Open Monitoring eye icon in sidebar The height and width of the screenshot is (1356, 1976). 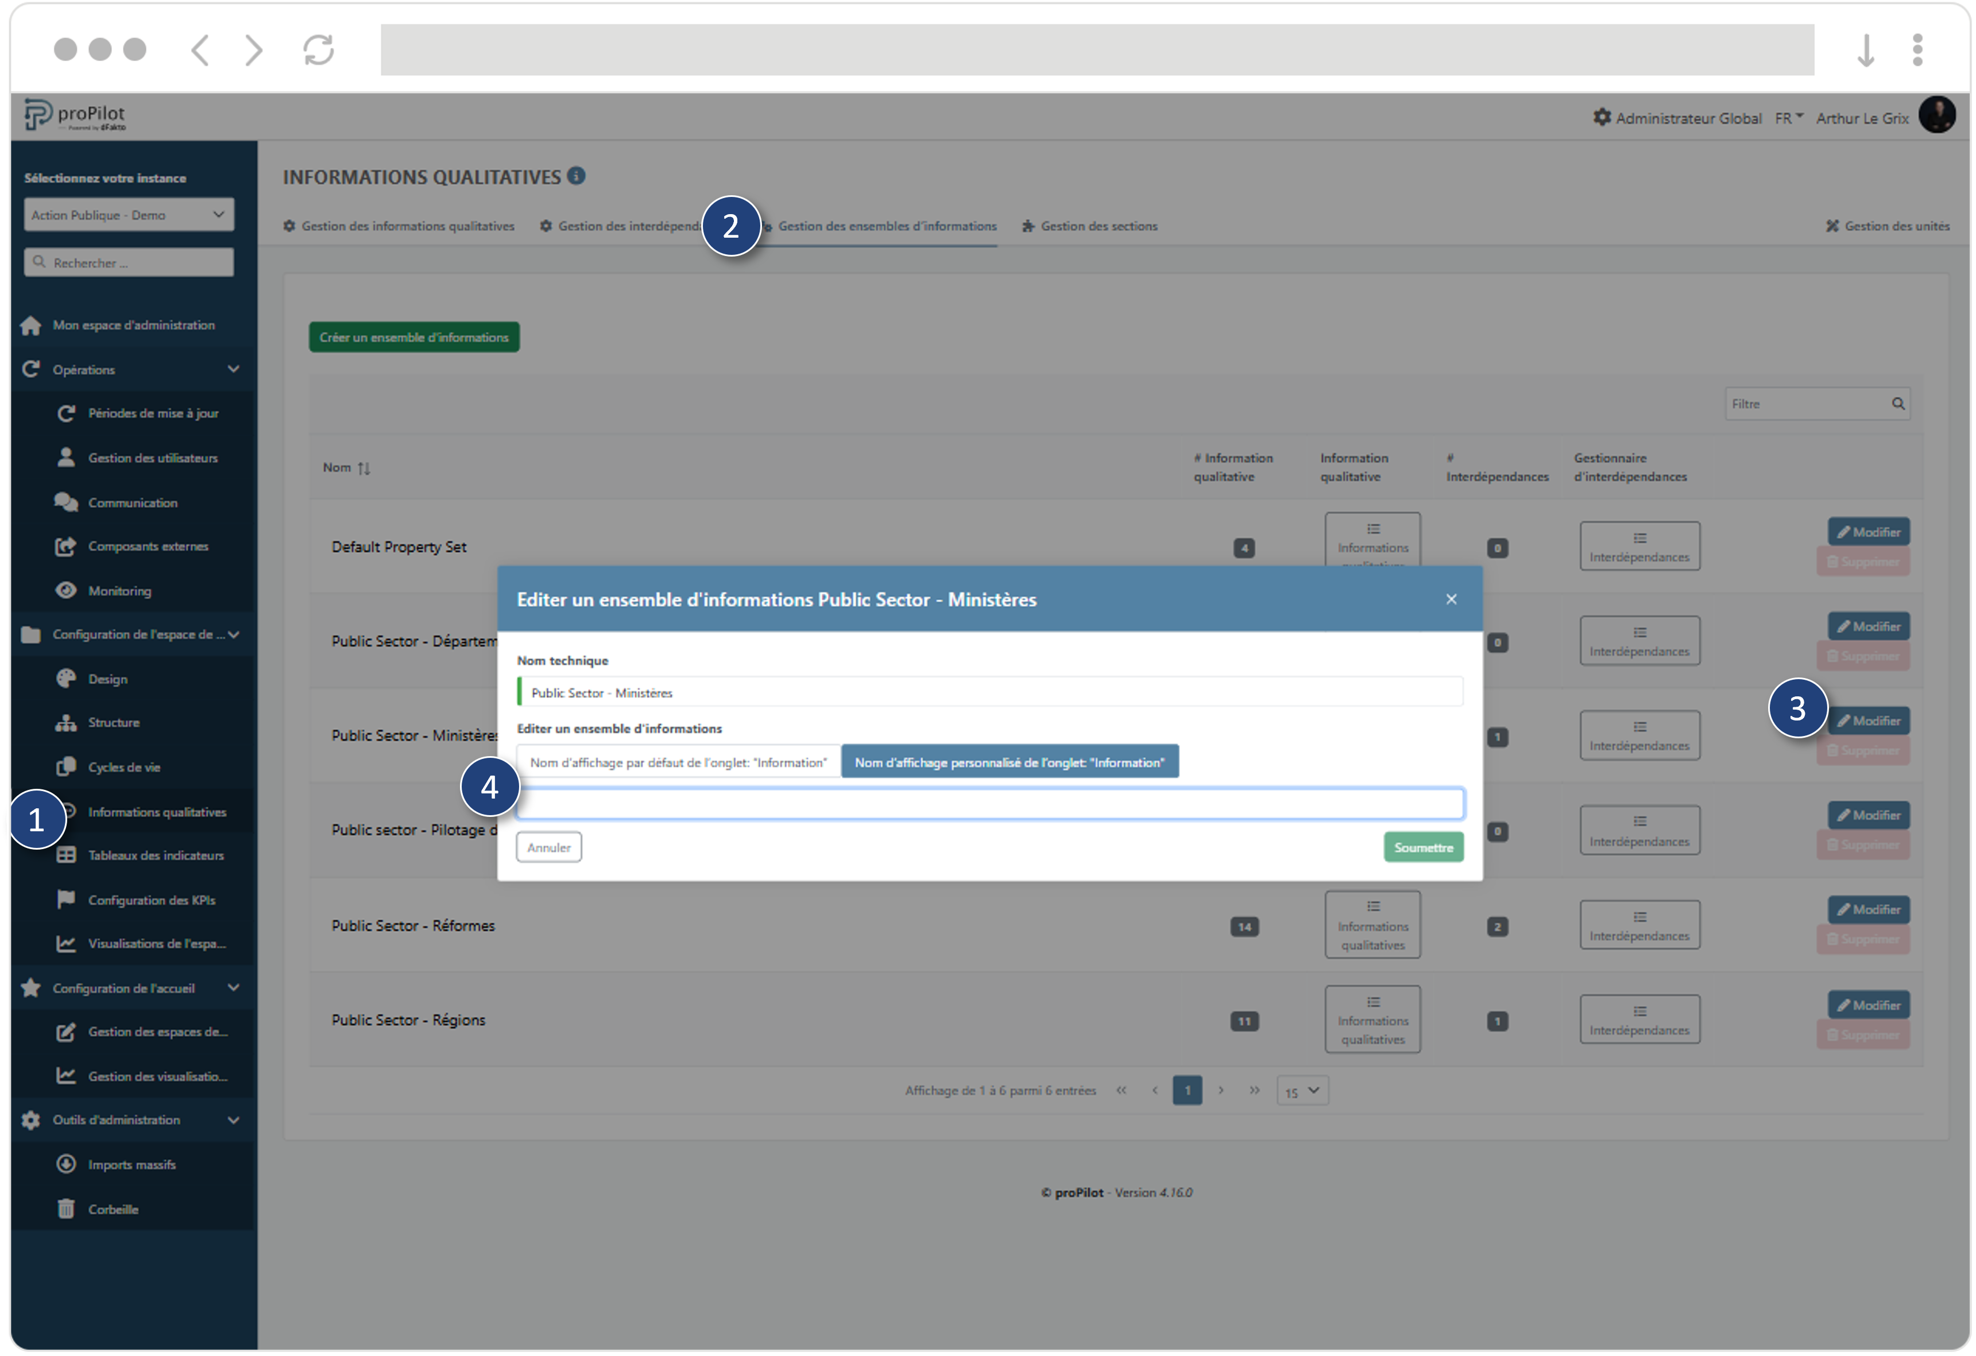(65, 590)
